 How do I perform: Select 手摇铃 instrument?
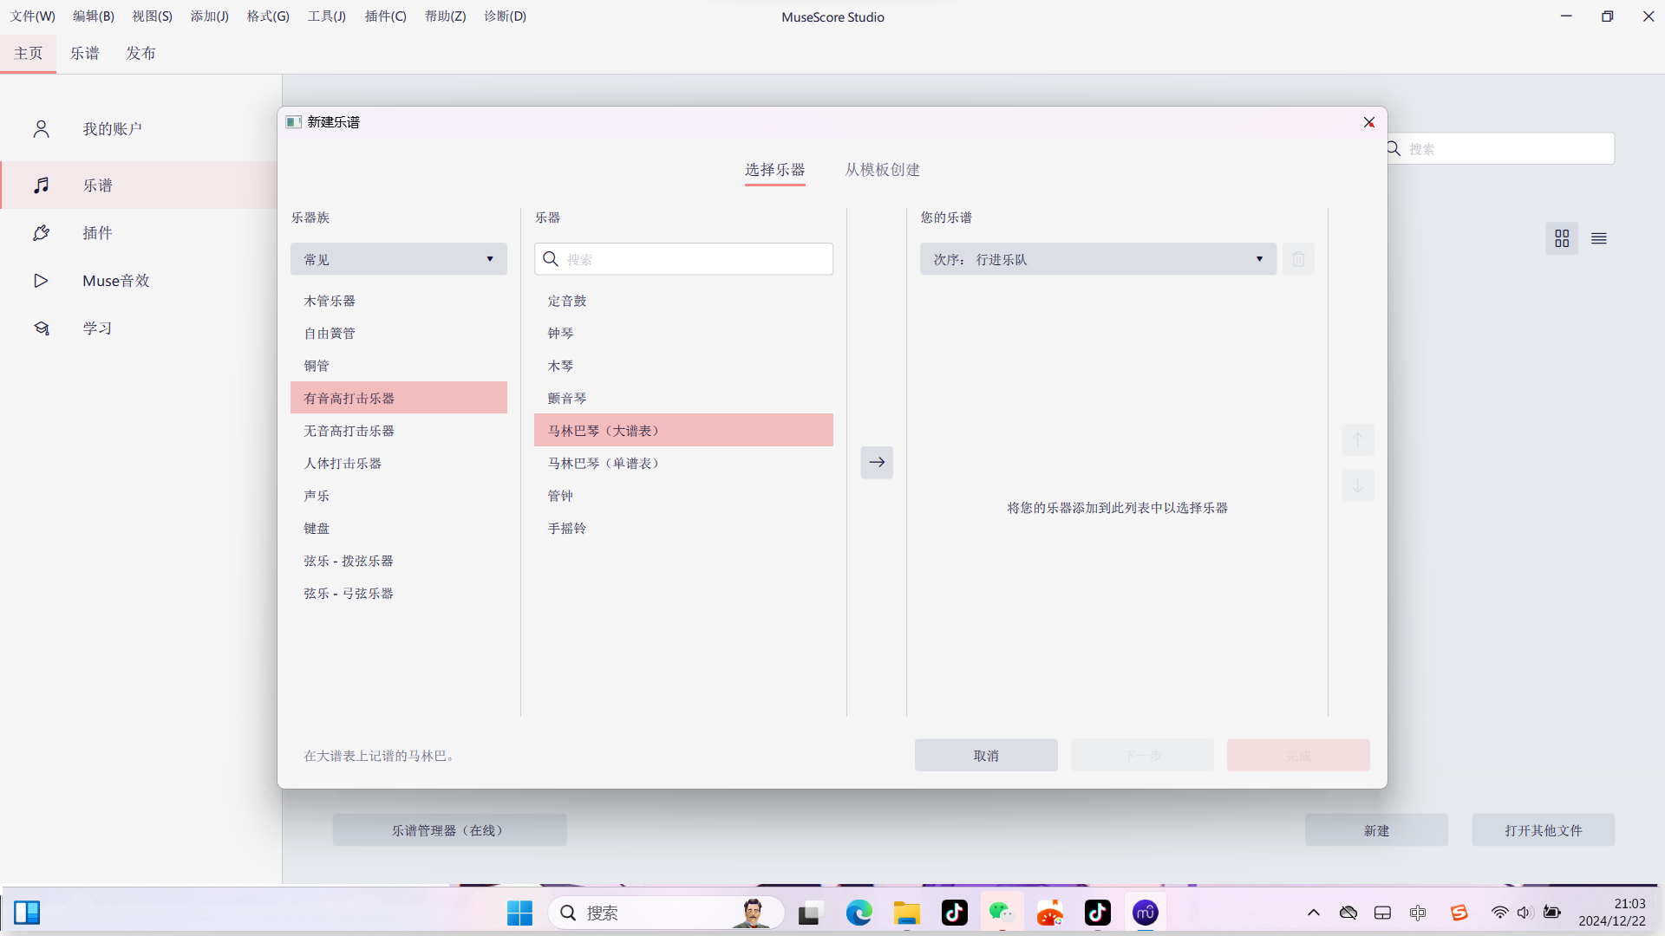(683, 528)
